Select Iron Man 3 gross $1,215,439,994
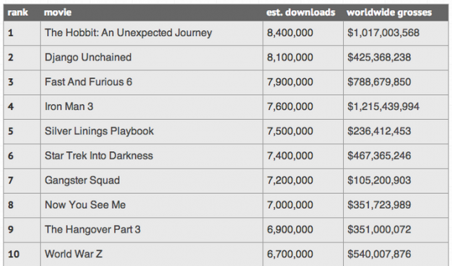The width and height of the screenshot is (452, 266). (x=383, y=106)
